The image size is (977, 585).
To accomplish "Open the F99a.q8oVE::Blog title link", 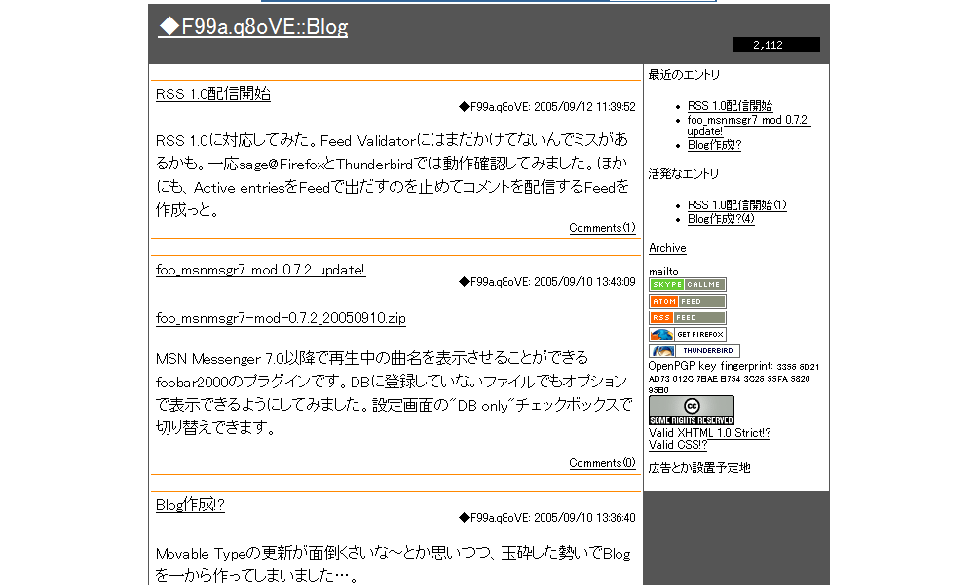I will (x=253, y=27).
